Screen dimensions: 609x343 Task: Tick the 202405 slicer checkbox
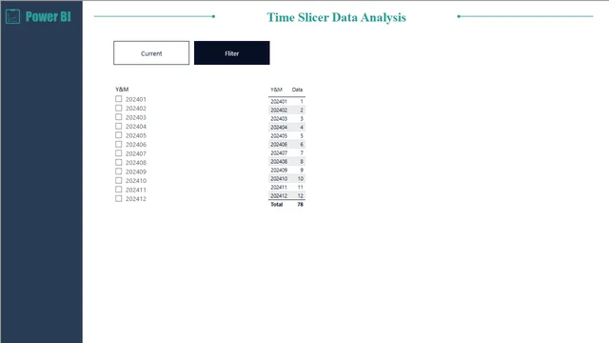tap(118, 135)
